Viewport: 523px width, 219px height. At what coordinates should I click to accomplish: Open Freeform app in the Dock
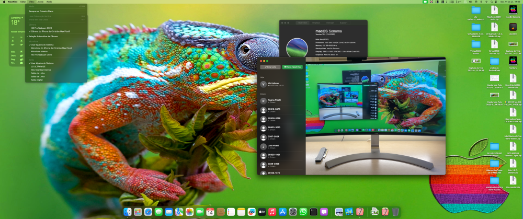click(x=252, y=212)
